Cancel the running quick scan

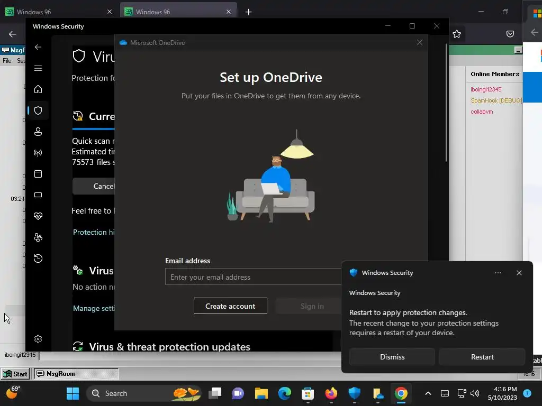[x=94, y=186]
